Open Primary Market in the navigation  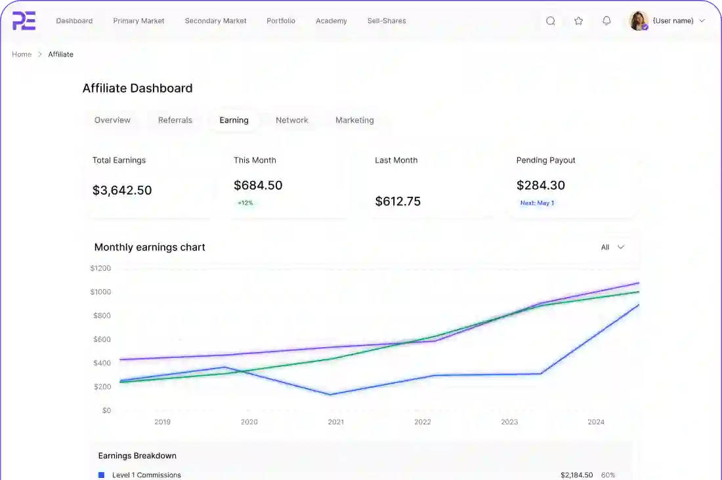(138, 21)
